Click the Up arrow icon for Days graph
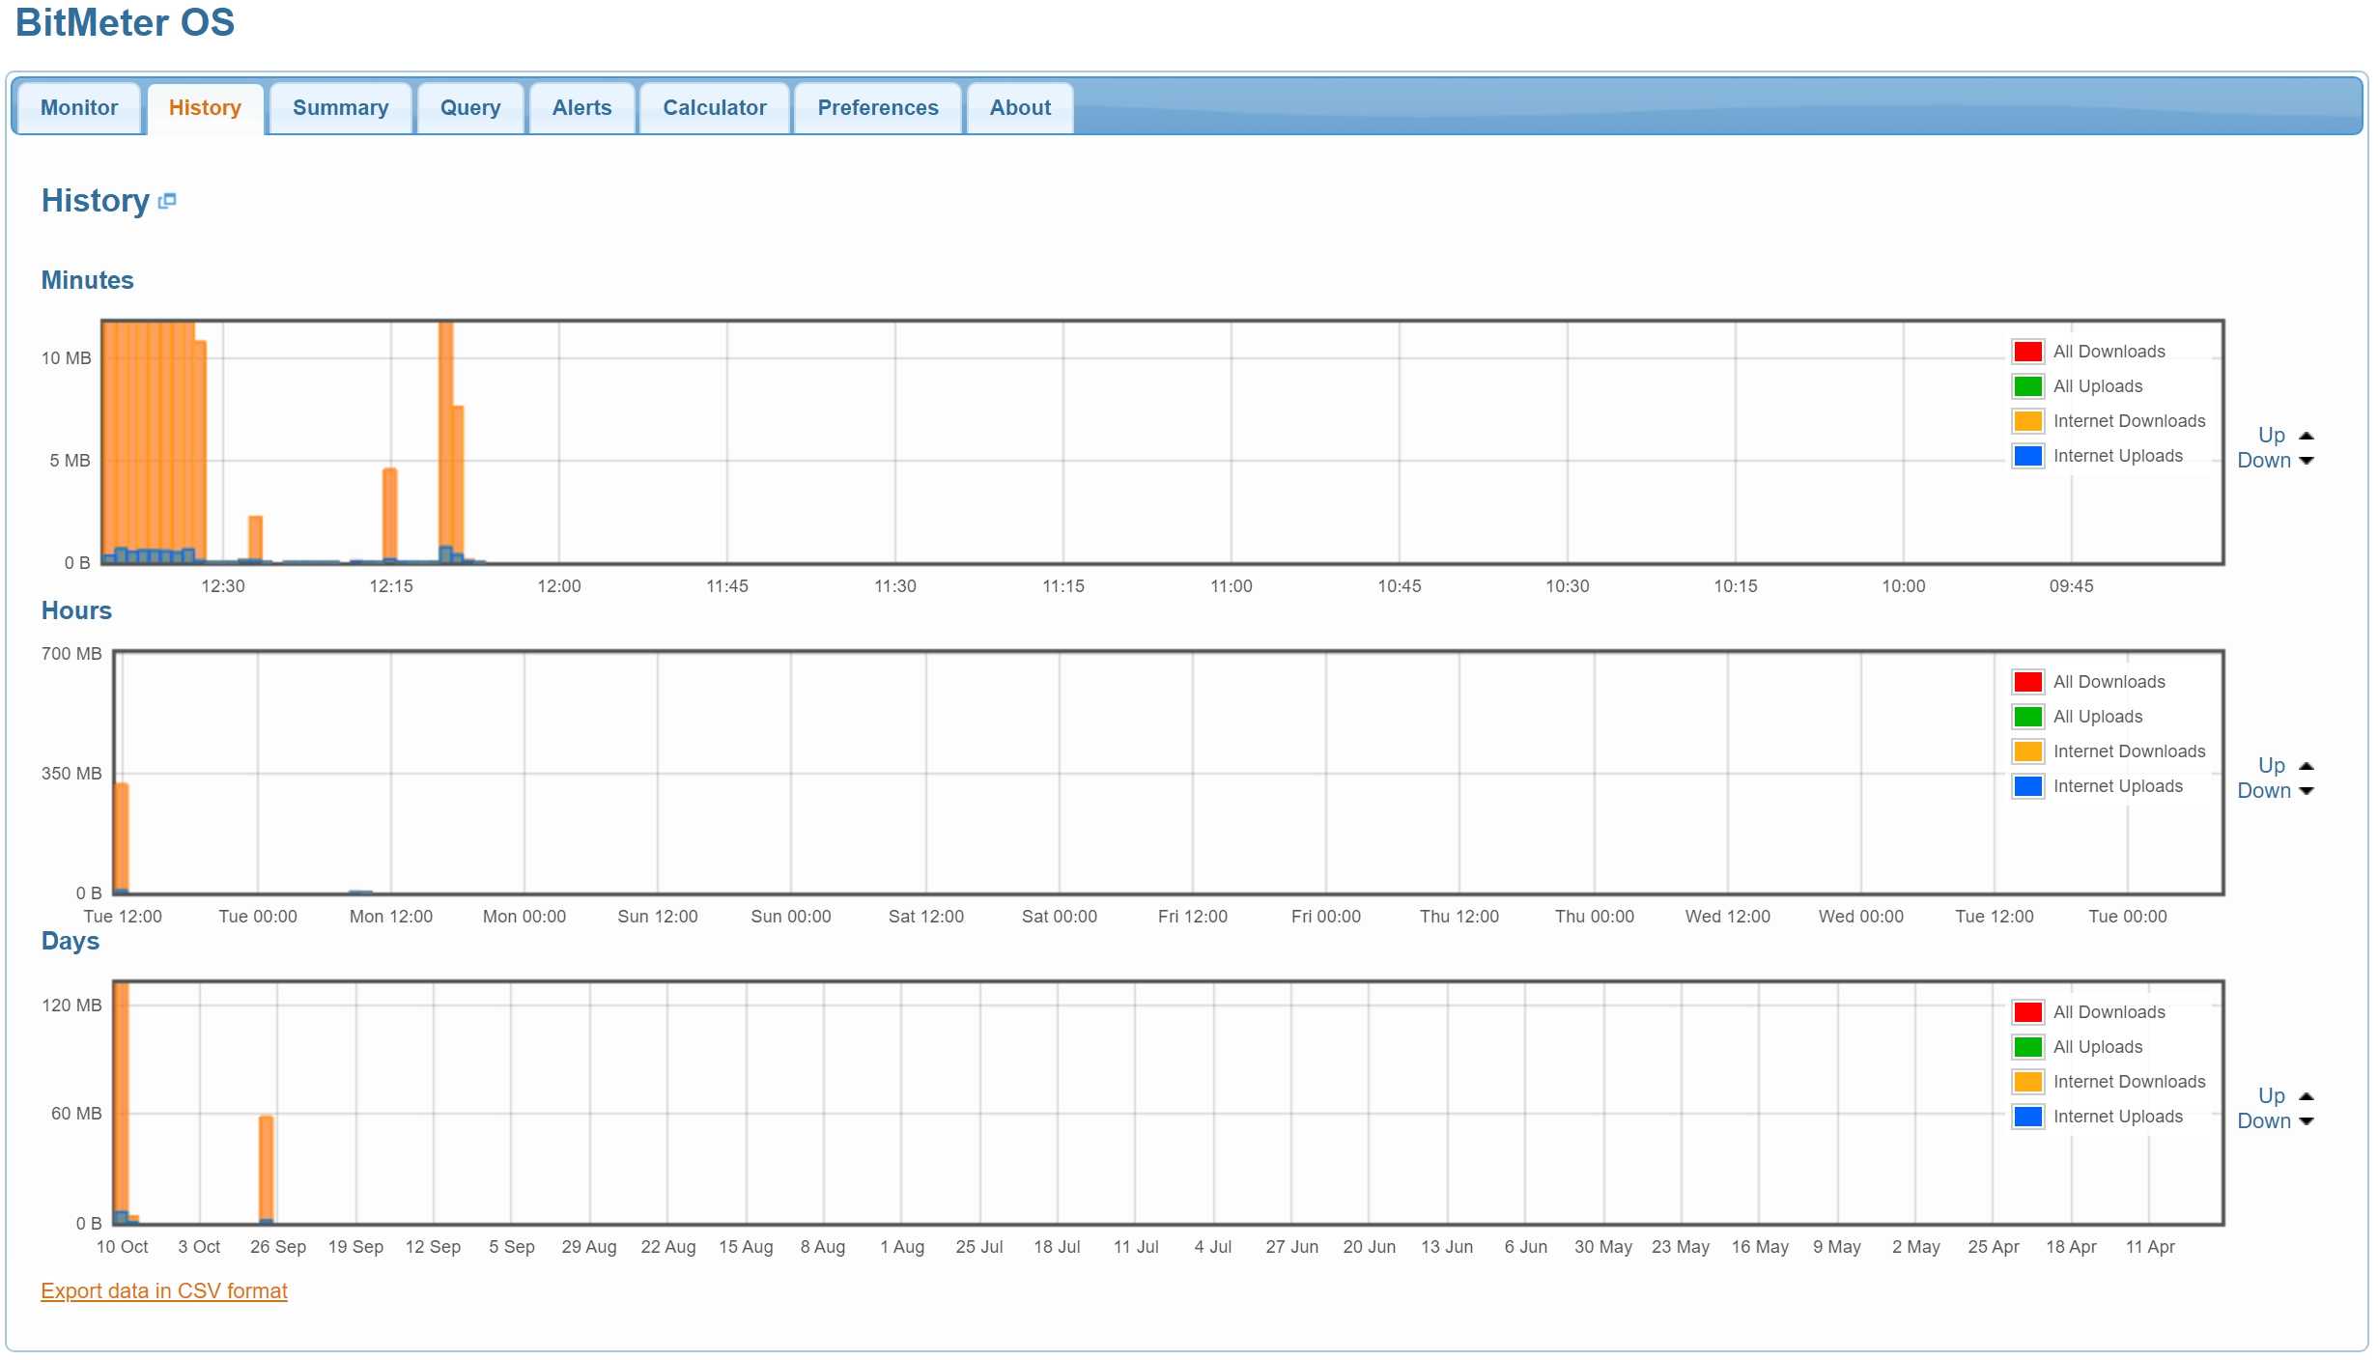Image resolution: width=2378 pixels, height=1360 pixels. tap(2316, 1093)
